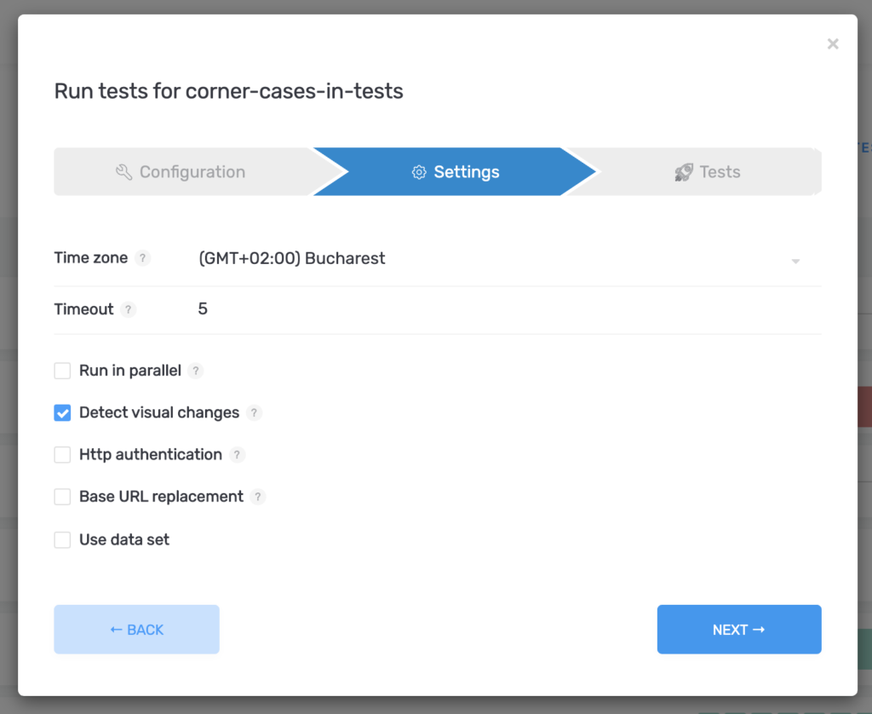Click the question mark beside Run in parallel
This screenshot has width=872, height=714.
click(x=196, y=371)
